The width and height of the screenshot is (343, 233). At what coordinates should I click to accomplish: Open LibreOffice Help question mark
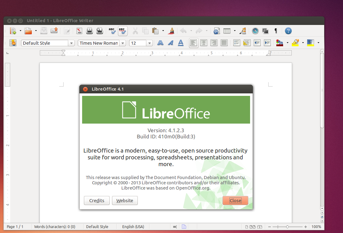(x=288, y=31)
